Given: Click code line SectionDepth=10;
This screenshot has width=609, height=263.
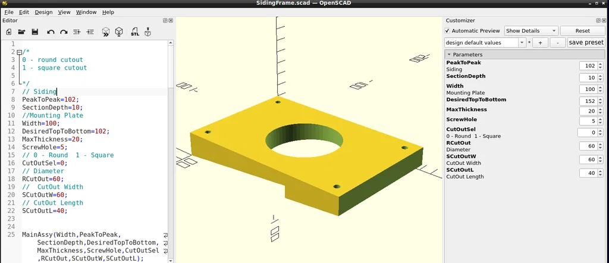Looking at the screenshot, I should pos(52,107).
